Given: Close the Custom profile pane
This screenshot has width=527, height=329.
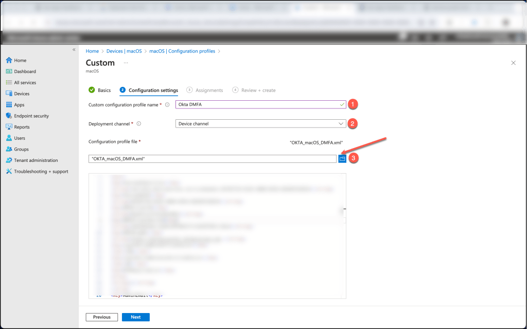Looking at the screenshot, I should tap(513, 63).
